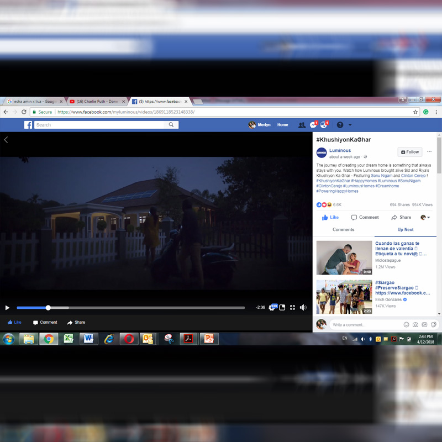Expand the account dropdown arrow in header

click(350, 125)
